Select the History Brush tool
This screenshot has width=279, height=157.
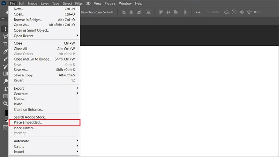click(x=5, y=66)
